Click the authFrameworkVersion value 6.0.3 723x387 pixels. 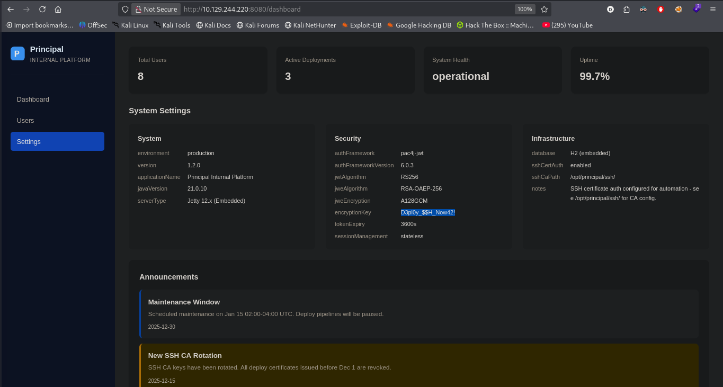coord(407,165)
